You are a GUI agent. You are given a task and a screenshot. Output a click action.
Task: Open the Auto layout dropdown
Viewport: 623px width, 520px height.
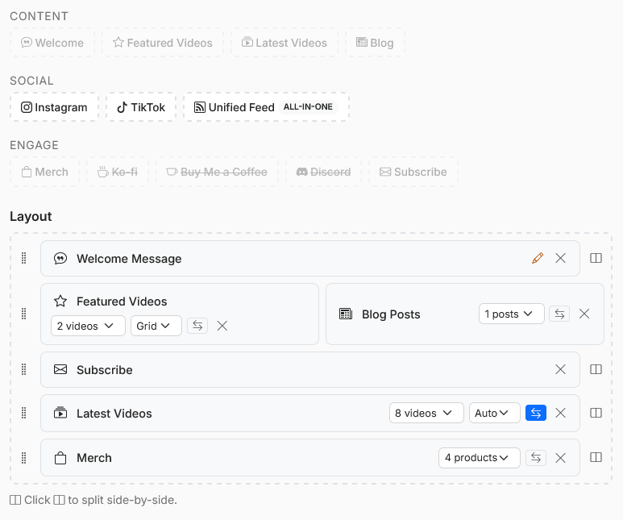(495, 413)
